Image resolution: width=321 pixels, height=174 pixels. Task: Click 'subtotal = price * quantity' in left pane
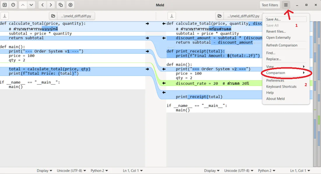click(40, 34)
